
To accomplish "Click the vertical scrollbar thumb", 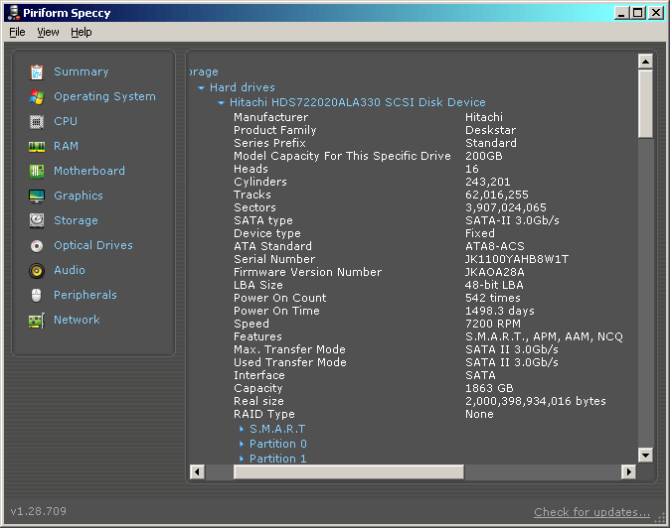I will click(645, 103).
